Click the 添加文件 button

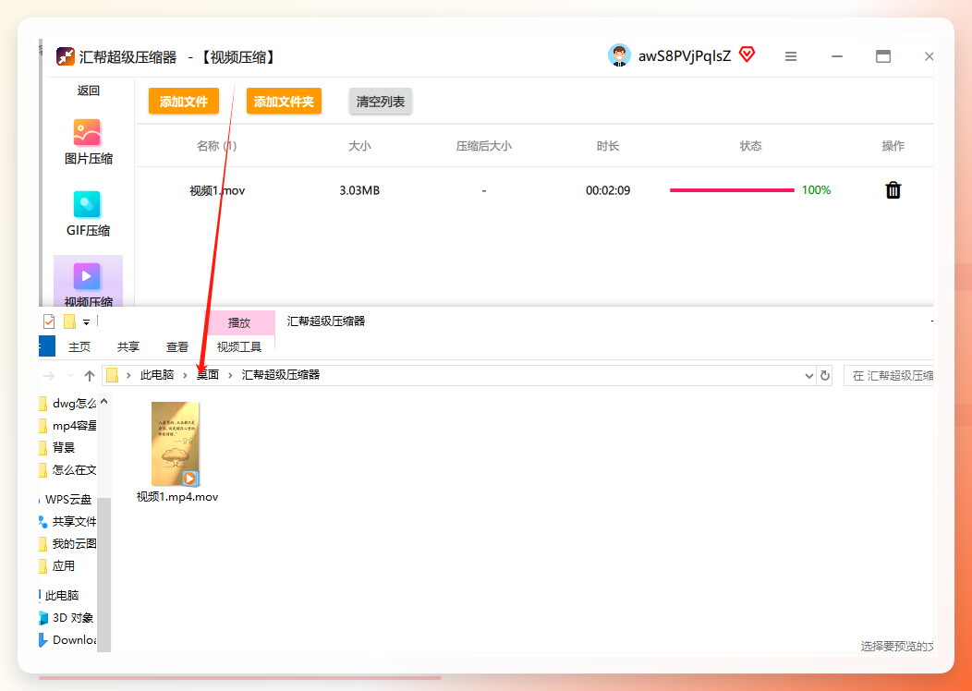coord(184,101)
